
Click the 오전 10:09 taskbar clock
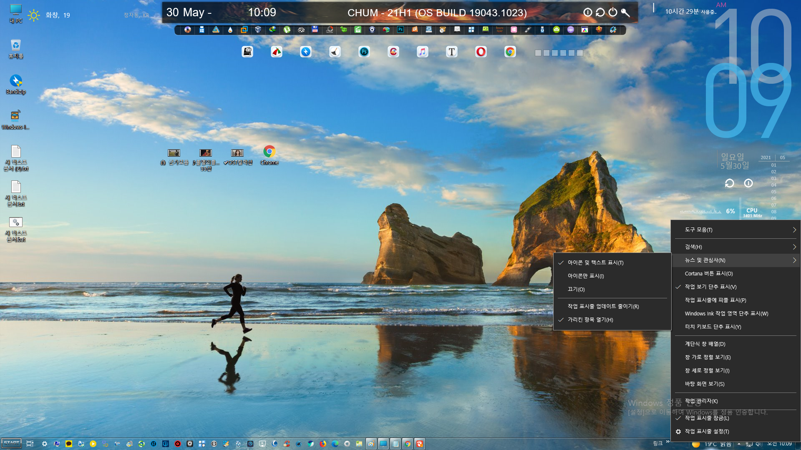coord(779,444)
